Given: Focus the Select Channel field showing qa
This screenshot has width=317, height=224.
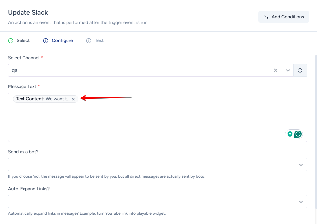Looking at the screenshot, I should pos(139,70).
